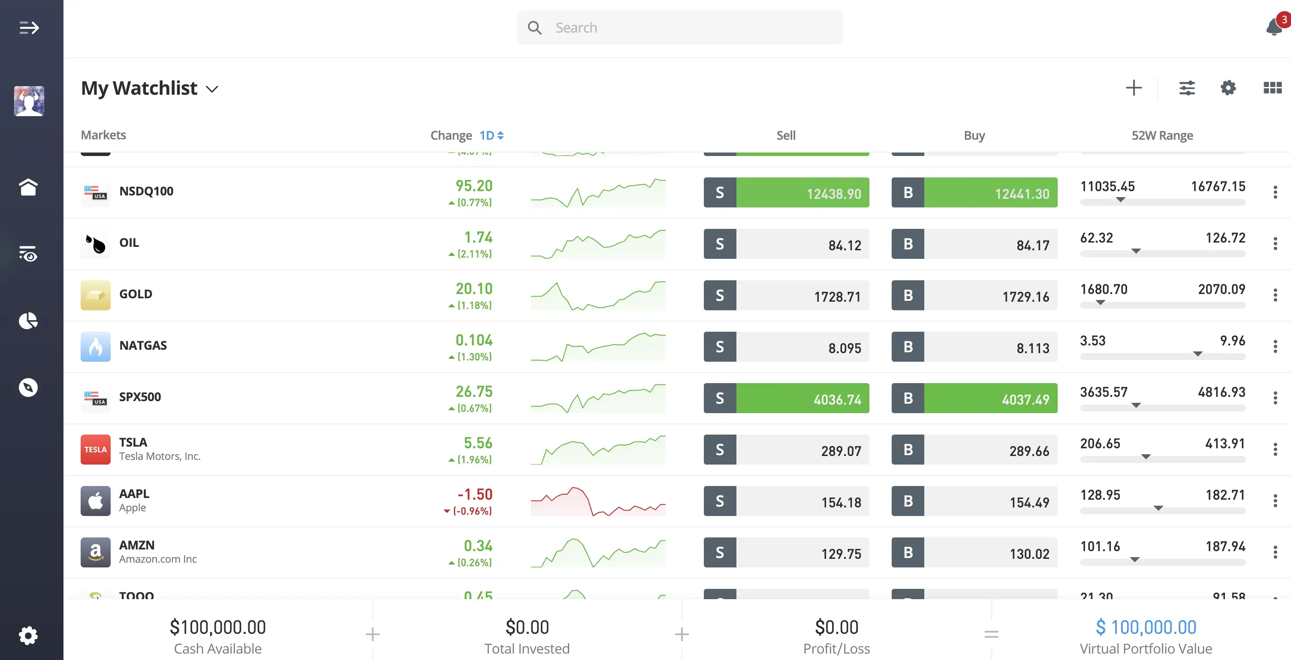Go to the Home sidebar icon
The width and height of the screenshot is (1291, 660).
[28, 187]
